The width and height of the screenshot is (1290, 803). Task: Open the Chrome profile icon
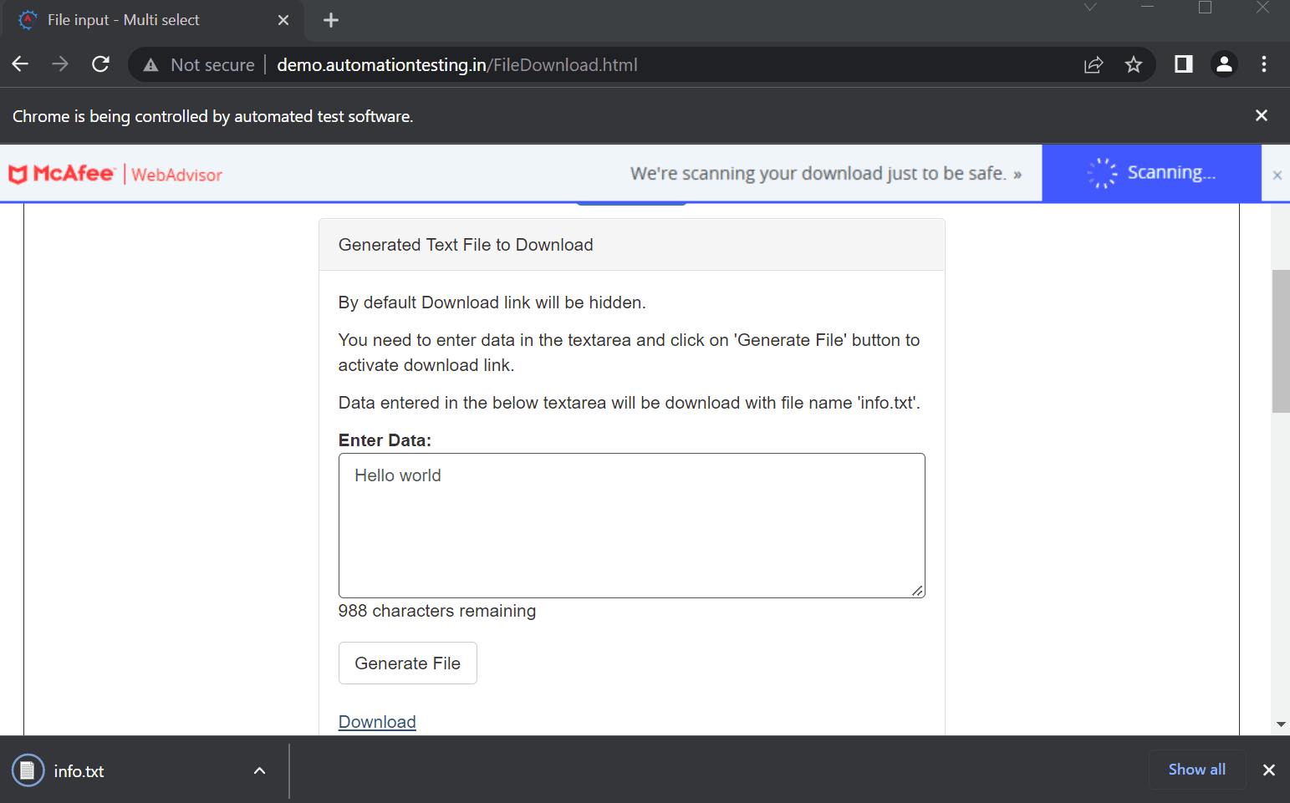1224,64
